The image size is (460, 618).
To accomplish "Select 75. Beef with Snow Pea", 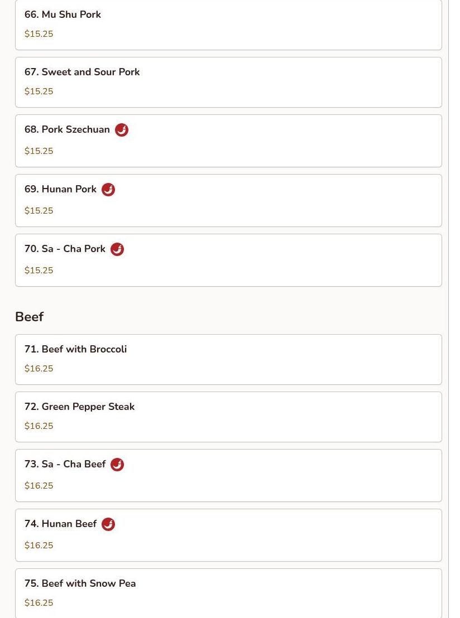I will [x=80, y=583].
